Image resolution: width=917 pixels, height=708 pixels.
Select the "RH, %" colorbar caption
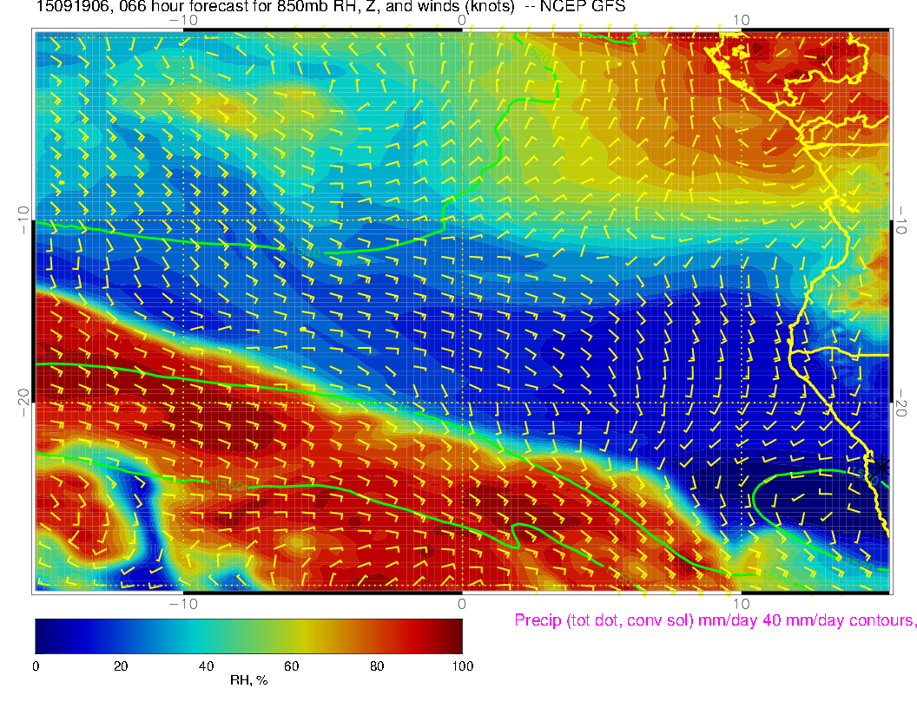coord(248,681)
